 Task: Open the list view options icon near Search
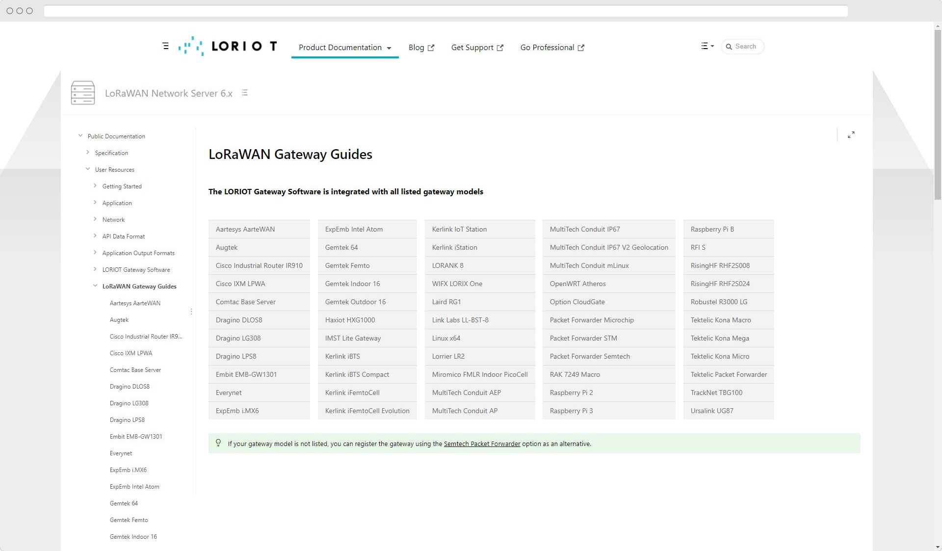pyautogui.click(x=707, y=46)
